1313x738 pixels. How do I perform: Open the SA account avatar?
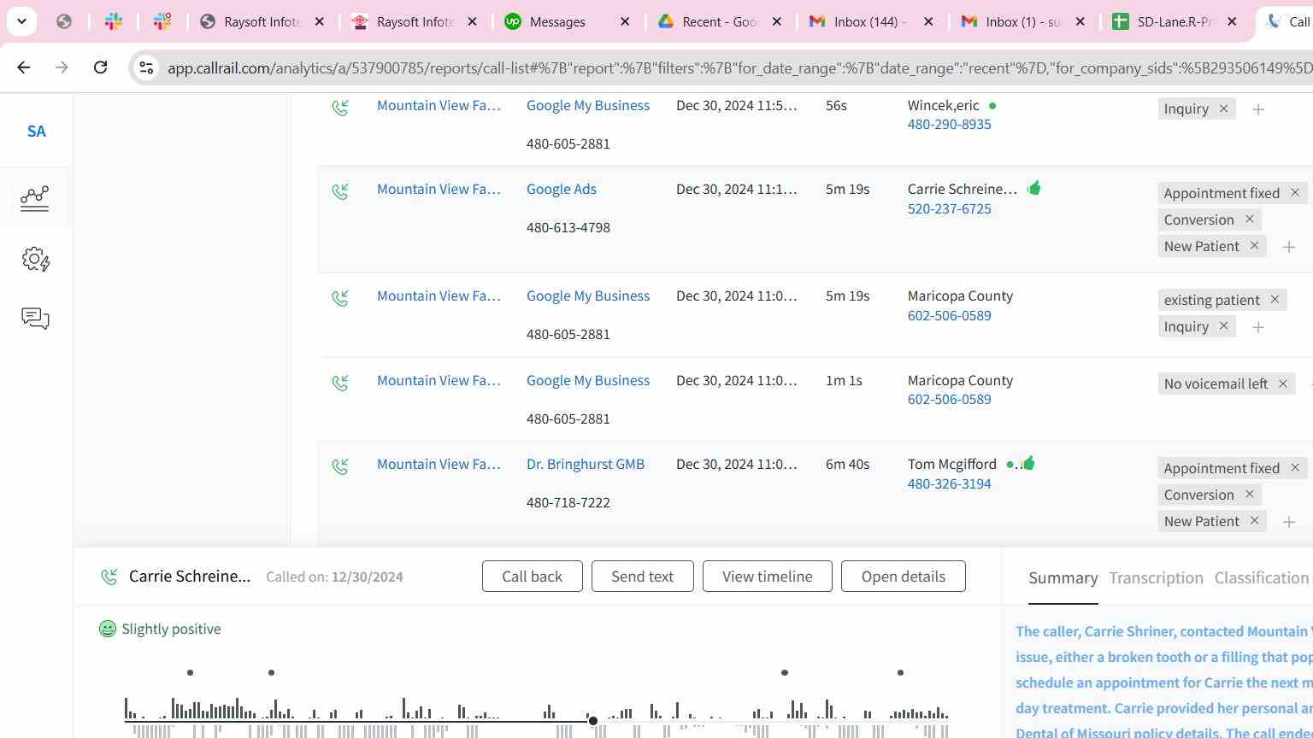36,132
